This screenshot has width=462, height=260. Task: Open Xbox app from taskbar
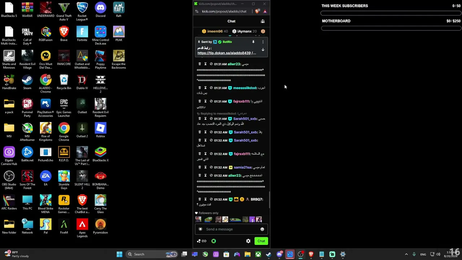[258, 254]
